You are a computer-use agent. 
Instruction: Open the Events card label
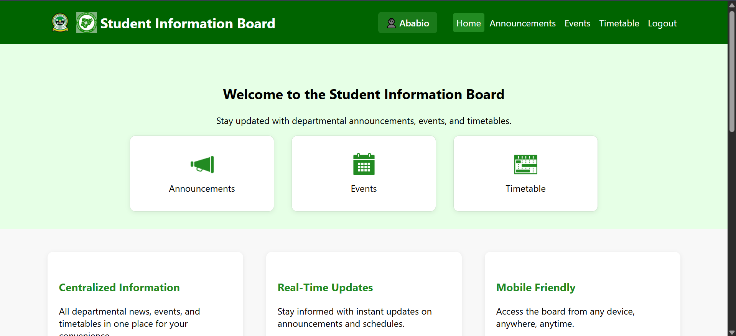click(364, 189)
